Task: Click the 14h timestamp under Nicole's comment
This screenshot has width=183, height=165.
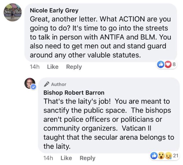Action: click(x=34, y=67)
